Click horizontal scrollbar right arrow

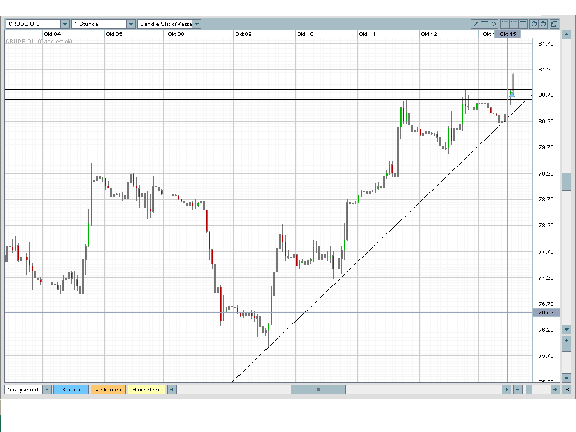[506, 389]
